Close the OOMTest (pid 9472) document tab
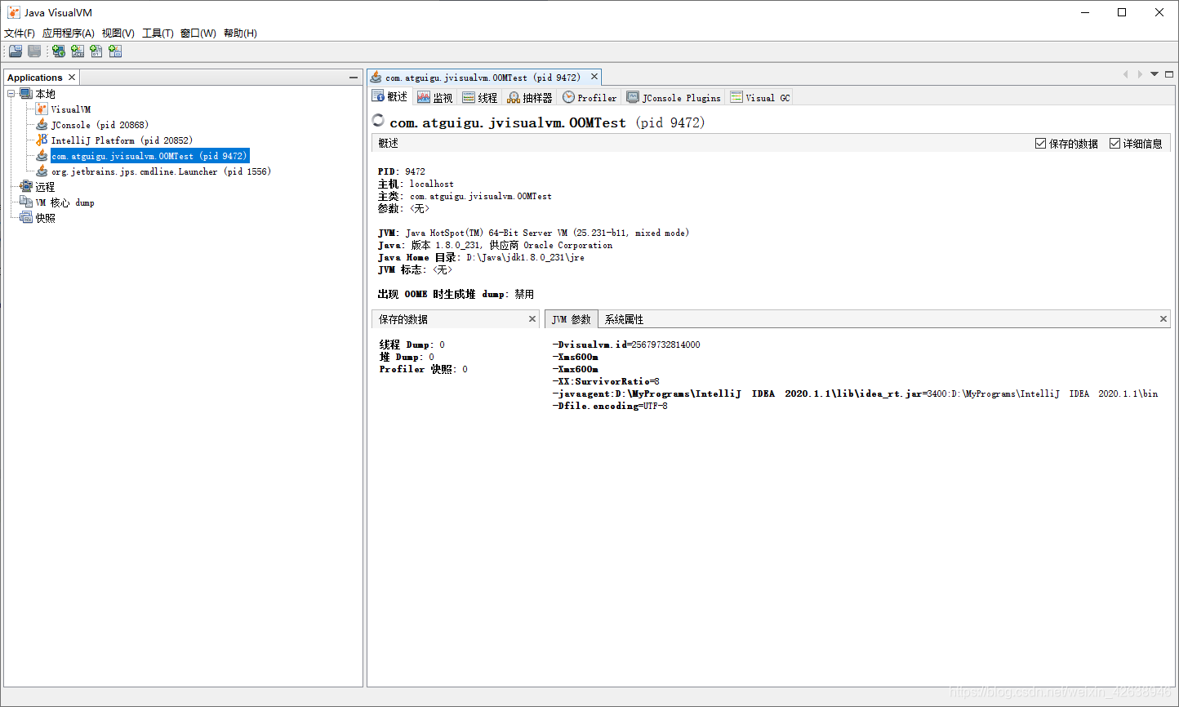This screenshot has height=707, width=1179. click(594, 77)
